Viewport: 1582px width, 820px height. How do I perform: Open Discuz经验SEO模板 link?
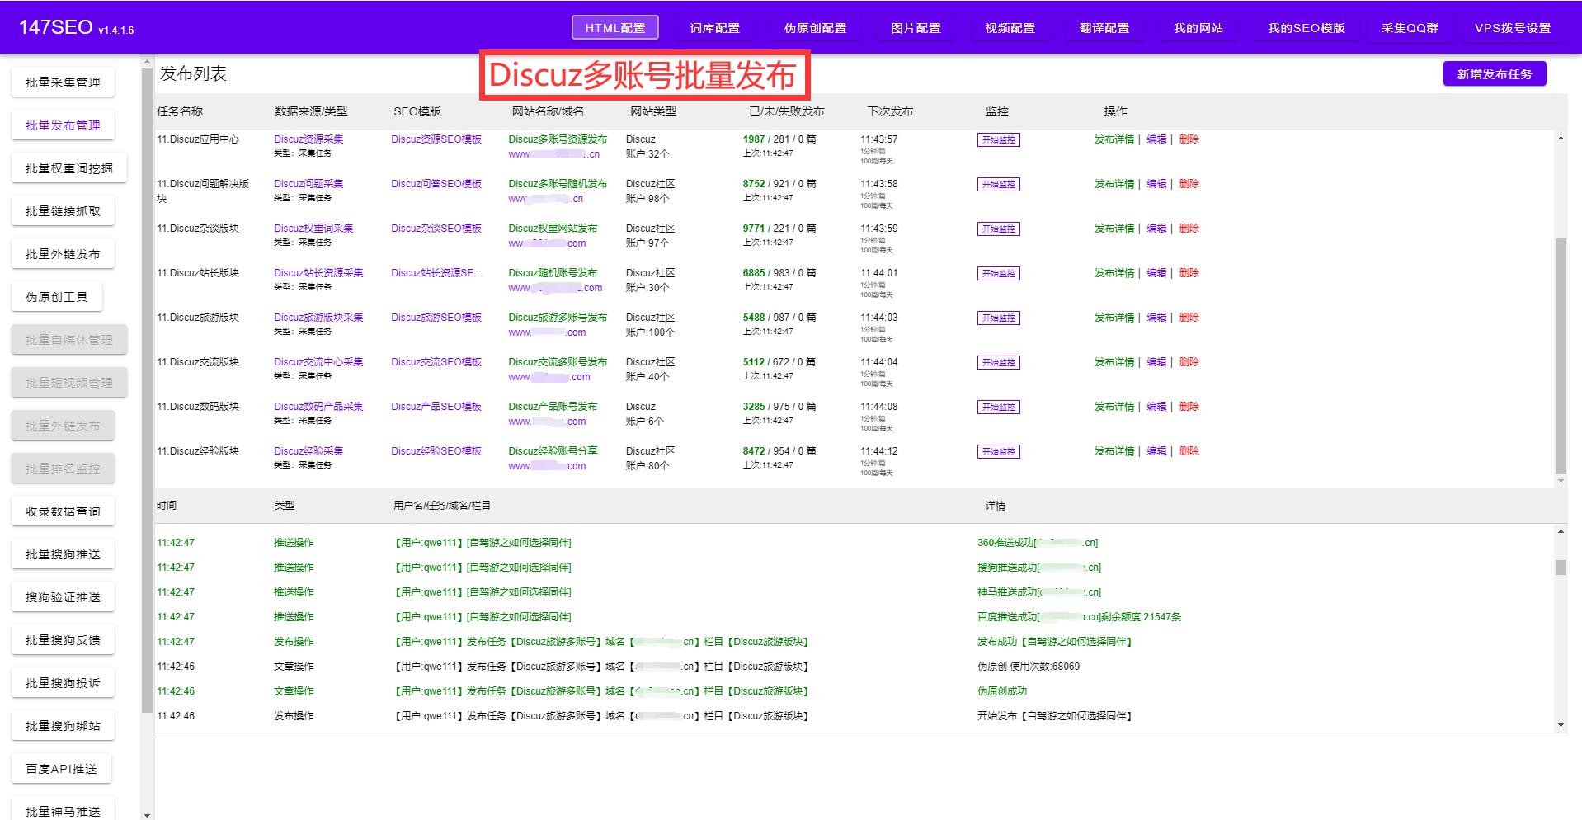tap(436, 451)
